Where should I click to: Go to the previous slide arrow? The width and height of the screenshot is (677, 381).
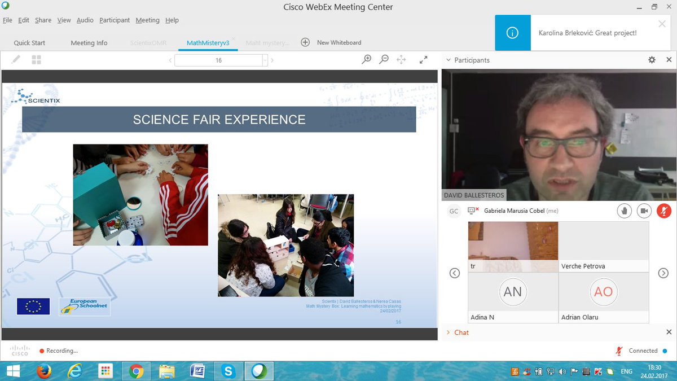[x=170, y=60]
